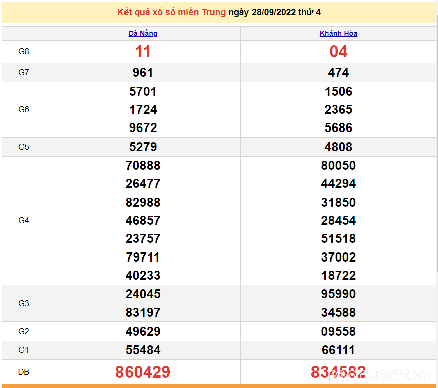Click Khánh Hòa G2 number 09558
The height and width of the screenshot is (388, 438).
[338, 332]
